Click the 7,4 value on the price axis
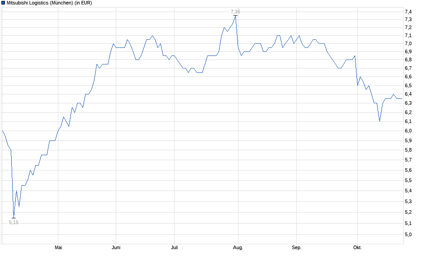The width and height of the screenshot is (422, 259). 409,12
